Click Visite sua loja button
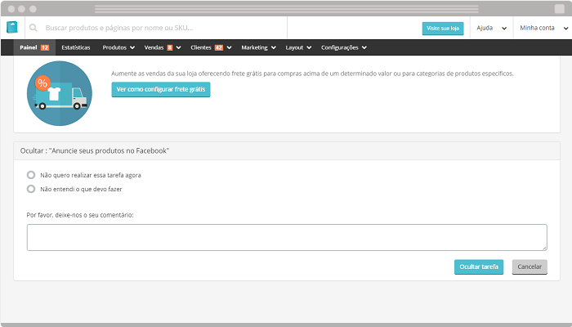Image resolution: width=572 pixels, height=327 pixels. pos(443,29)
